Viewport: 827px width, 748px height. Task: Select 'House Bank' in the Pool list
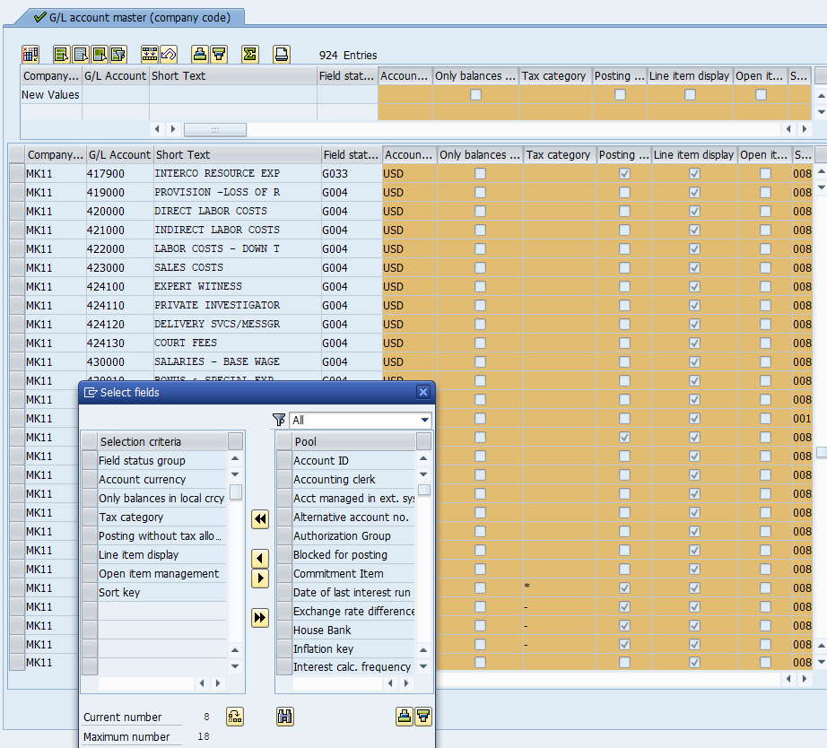(322, 631)
